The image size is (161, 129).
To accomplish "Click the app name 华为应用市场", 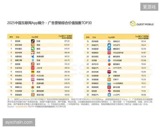I will coord(118,53).
